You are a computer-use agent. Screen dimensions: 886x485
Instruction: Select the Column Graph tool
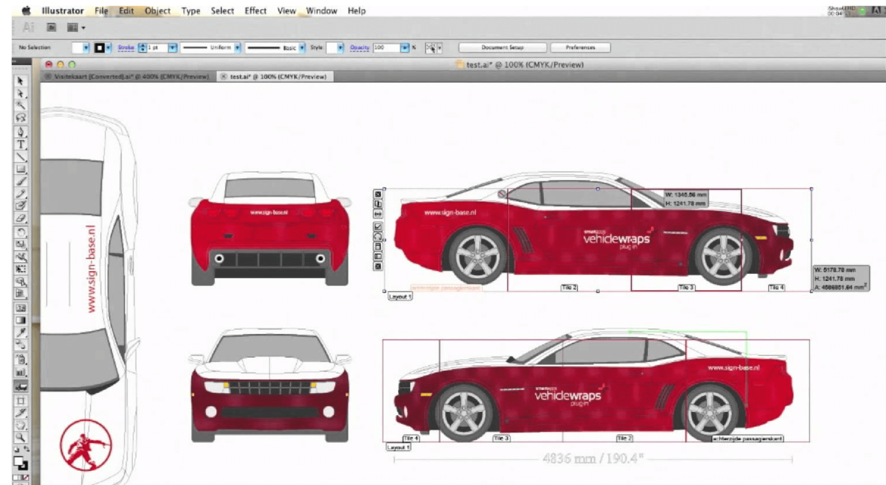pyautogui.click(x=20, y=372)
